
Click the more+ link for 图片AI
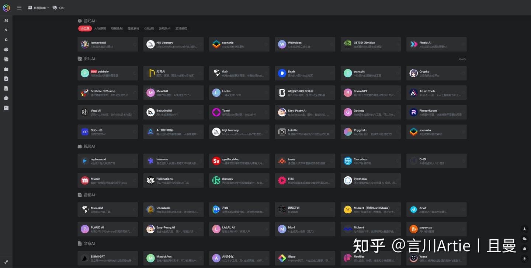[462, 59]
